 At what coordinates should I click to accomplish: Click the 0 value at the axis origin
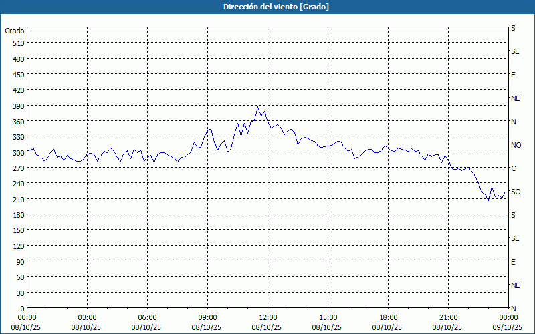click(21, 308)
